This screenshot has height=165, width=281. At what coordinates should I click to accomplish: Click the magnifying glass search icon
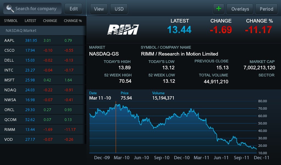(10, 9)
